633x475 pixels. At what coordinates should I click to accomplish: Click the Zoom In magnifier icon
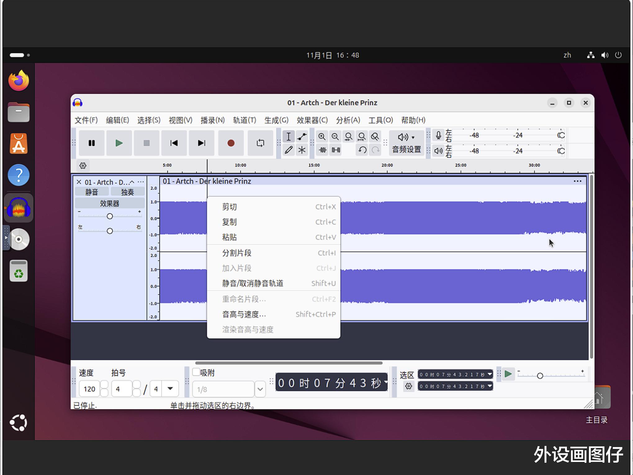322,137
